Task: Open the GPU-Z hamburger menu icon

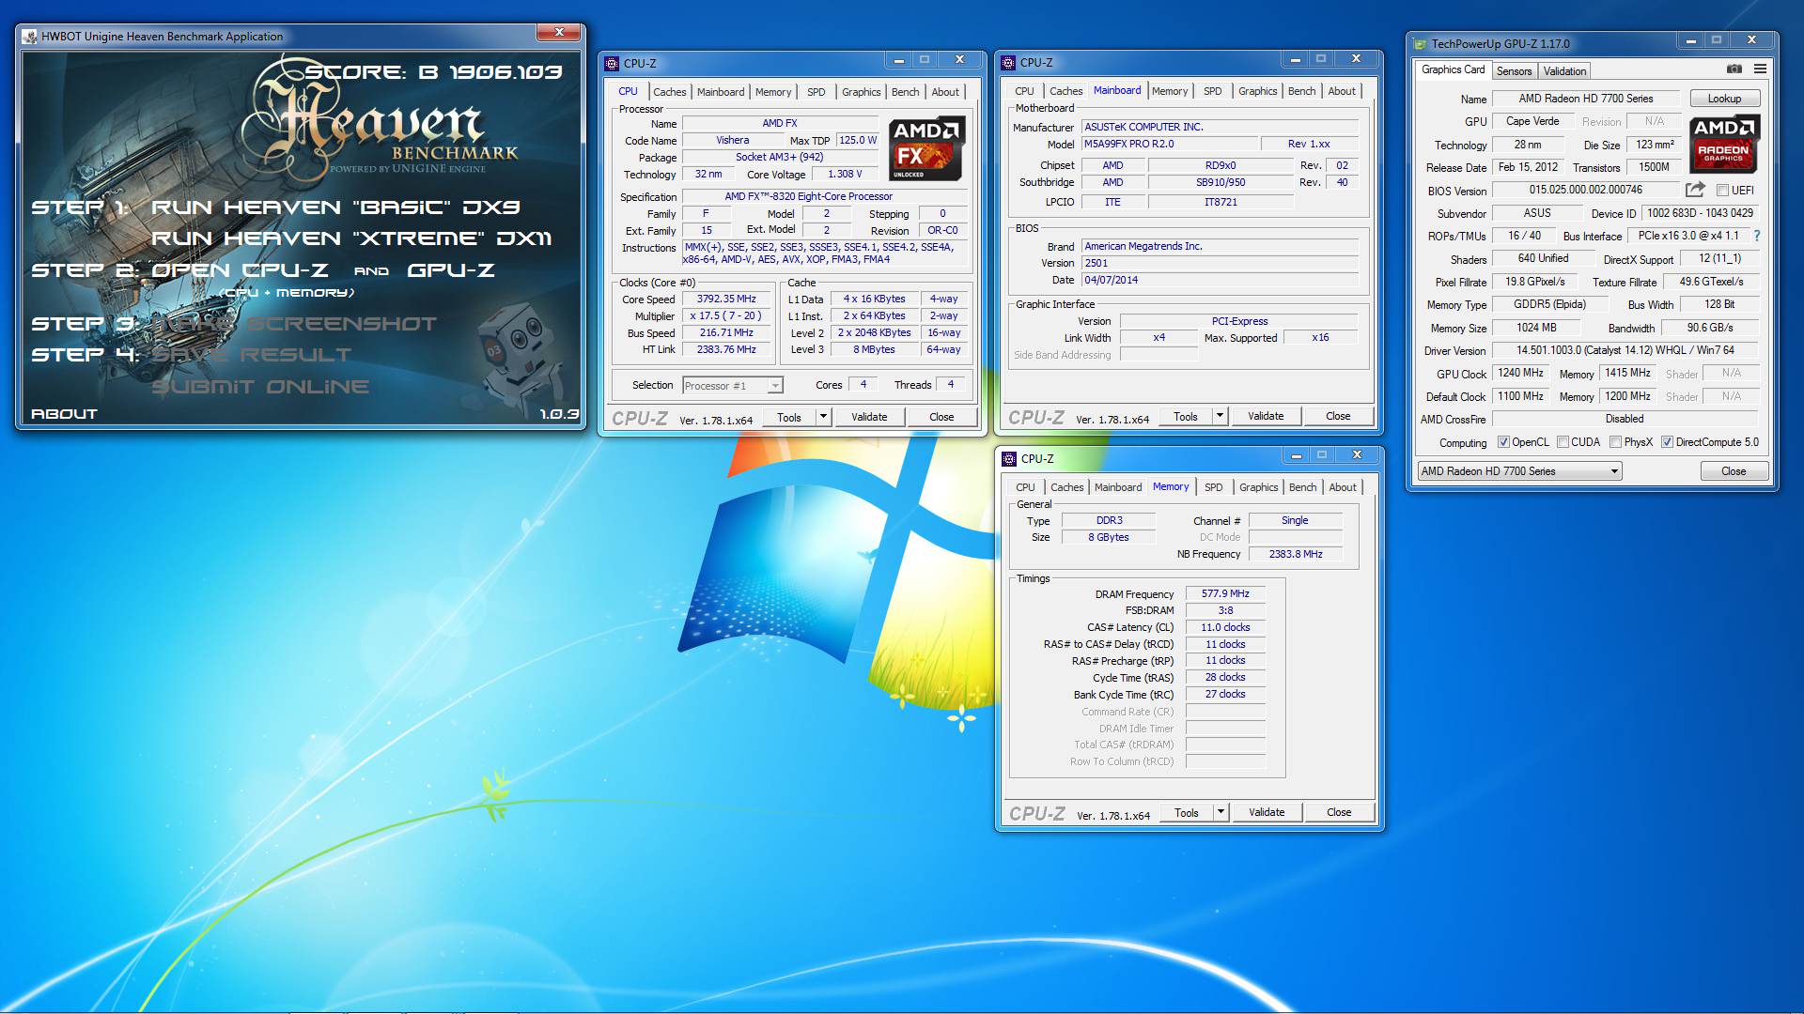Action: click(1760, 69)
